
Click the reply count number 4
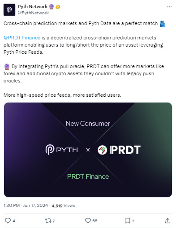14,221
